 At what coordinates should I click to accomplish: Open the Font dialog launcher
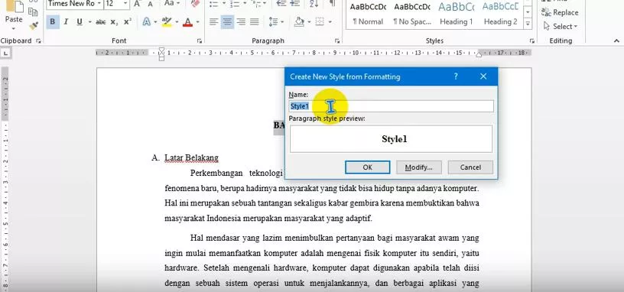point(199,41)
